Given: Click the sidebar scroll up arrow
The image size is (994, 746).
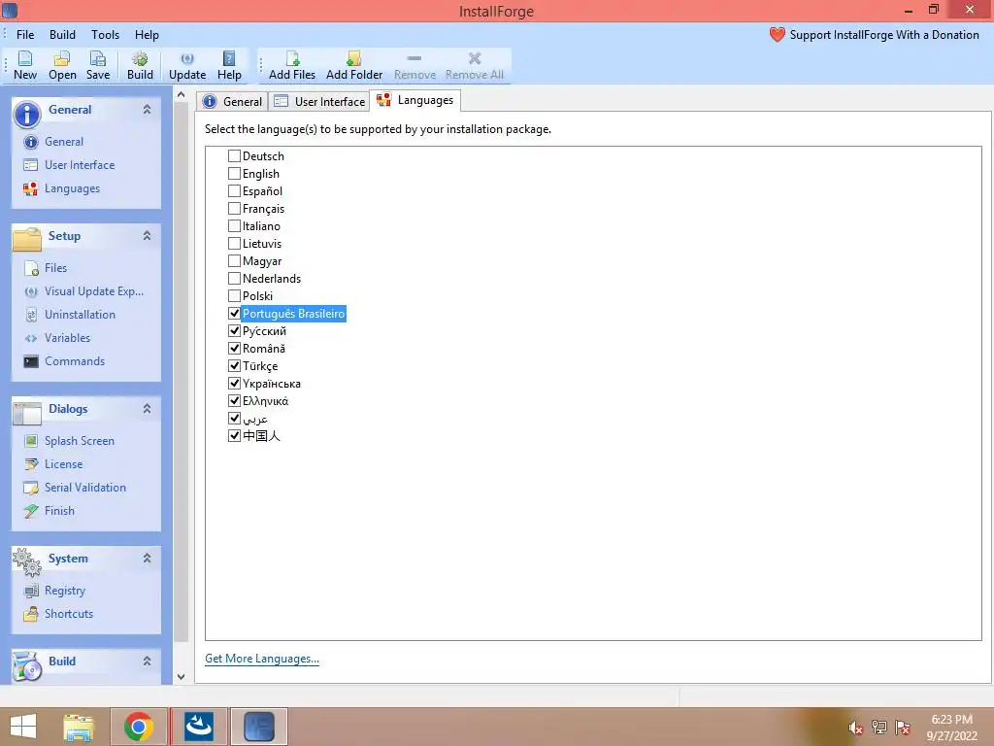Looking at the screenshot, I should coord(181,96).
